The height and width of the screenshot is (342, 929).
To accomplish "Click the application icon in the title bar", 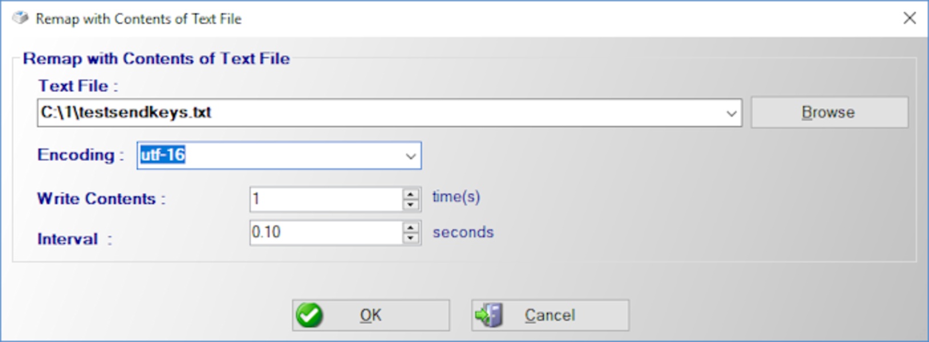I will pyautogui.click(x=21, y=18).
